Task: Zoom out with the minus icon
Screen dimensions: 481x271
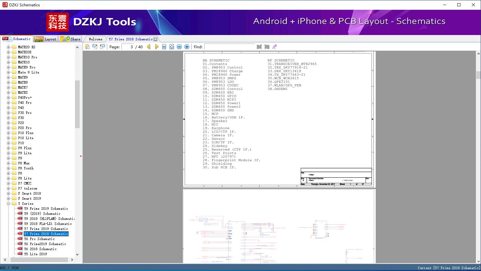Action: pyautogui.click(x=179, y=47)
